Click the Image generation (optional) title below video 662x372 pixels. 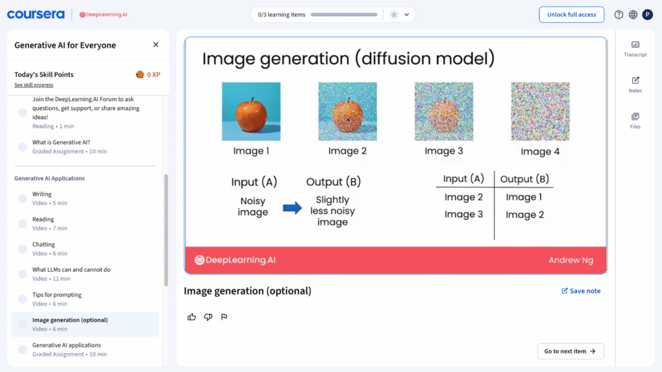coord(248,291)
